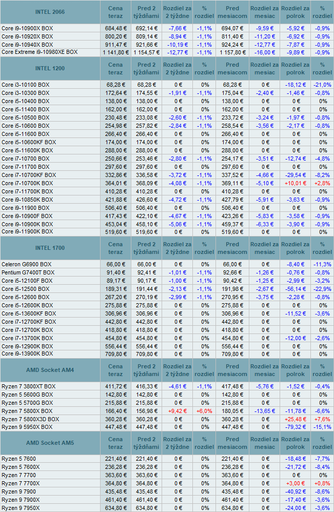Viewport: 334px width, 512px height.
Task: Select the -12,00 € value for i7-13700K
Action: (296, 338)
